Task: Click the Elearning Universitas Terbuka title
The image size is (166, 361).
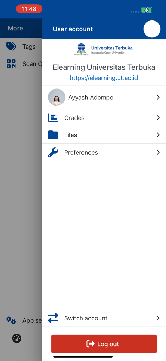Action: pos(104,67)
